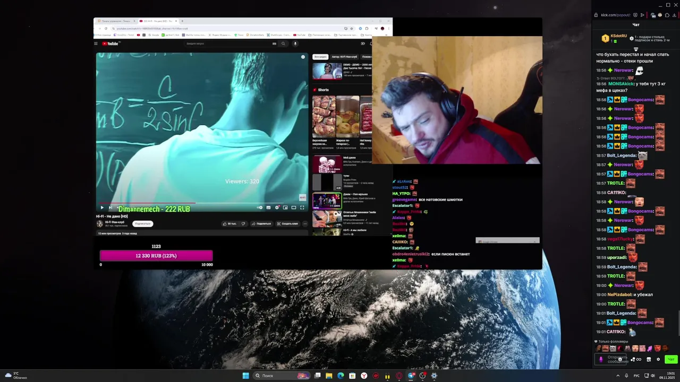
Task: Start YouTube voice search with microphone
Action: [x=295, y=44]
